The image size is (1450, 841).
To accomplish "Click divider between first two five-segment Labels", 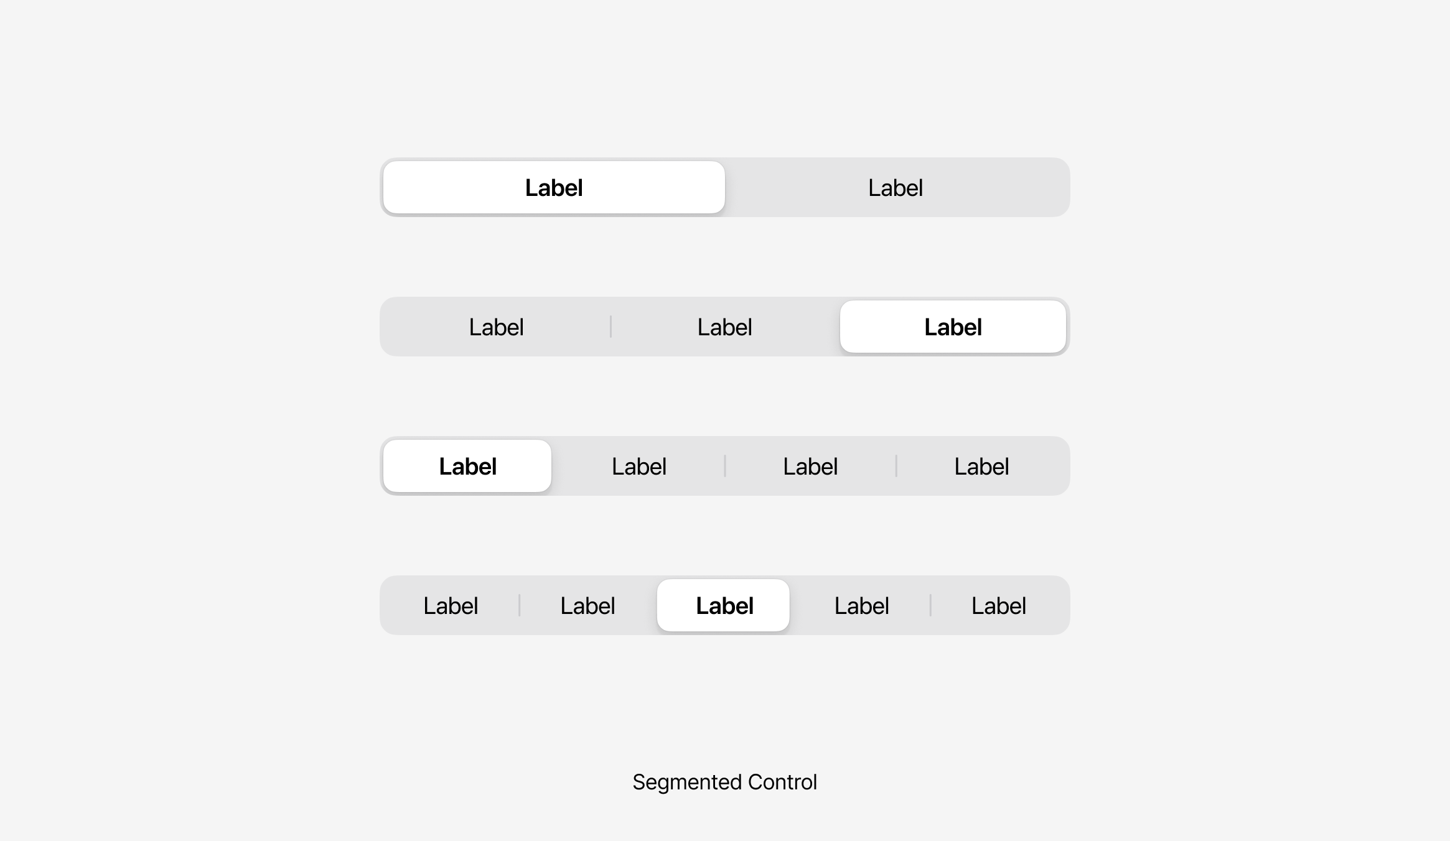I will (x=519, y=605).
